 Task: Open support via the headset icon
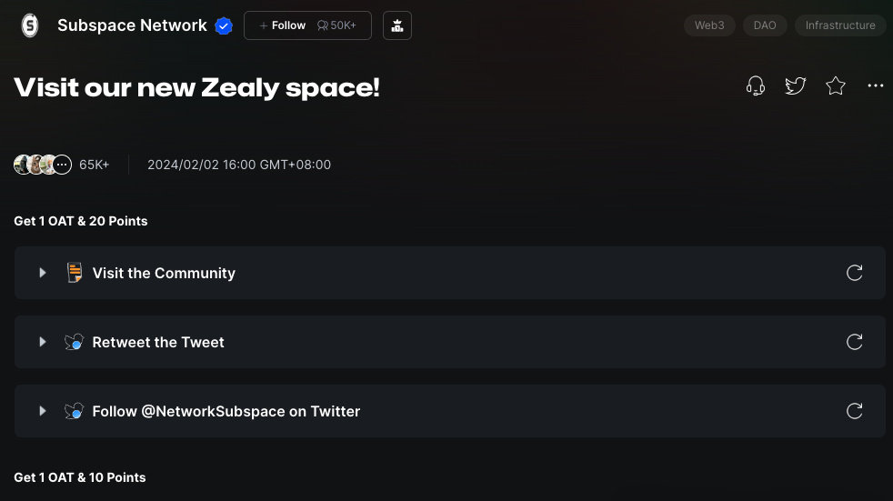click(x=755, y=86)
